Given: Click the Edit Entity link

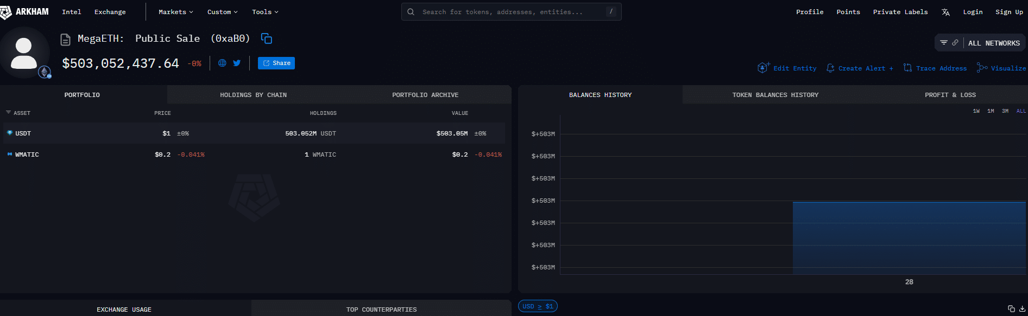Looking at the screenshot, I should click(795, 68).
